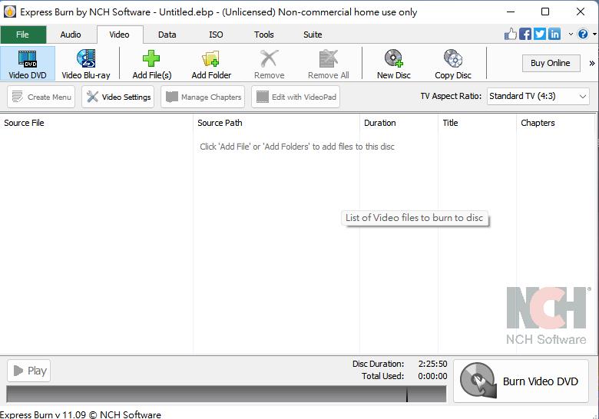Start a New Disc project
This screenshot has height=419, width=599.
[x=394, y=64]
